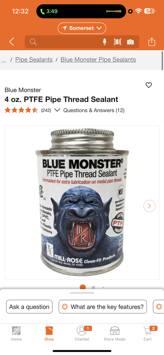Image resolution: width=164 pixels, height=355 pixels.
Task: Tap the microphone voice search icon
Action: 104,42
